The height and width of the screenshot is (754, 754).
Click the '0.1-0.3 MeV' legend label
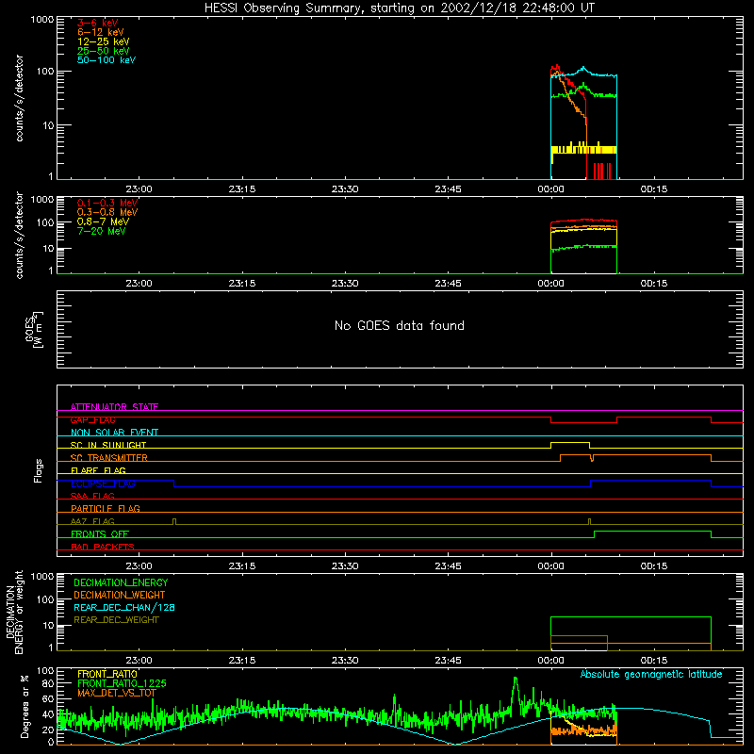pos(107,203)
